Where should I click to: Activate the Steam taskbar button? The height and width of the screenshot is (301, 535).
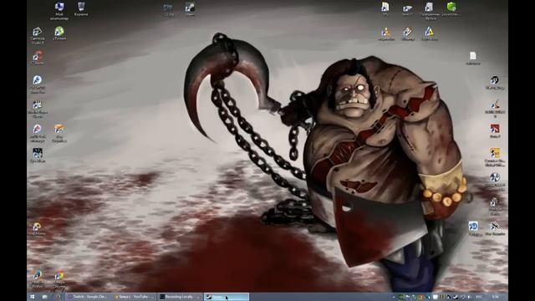[x=227, y=297]
